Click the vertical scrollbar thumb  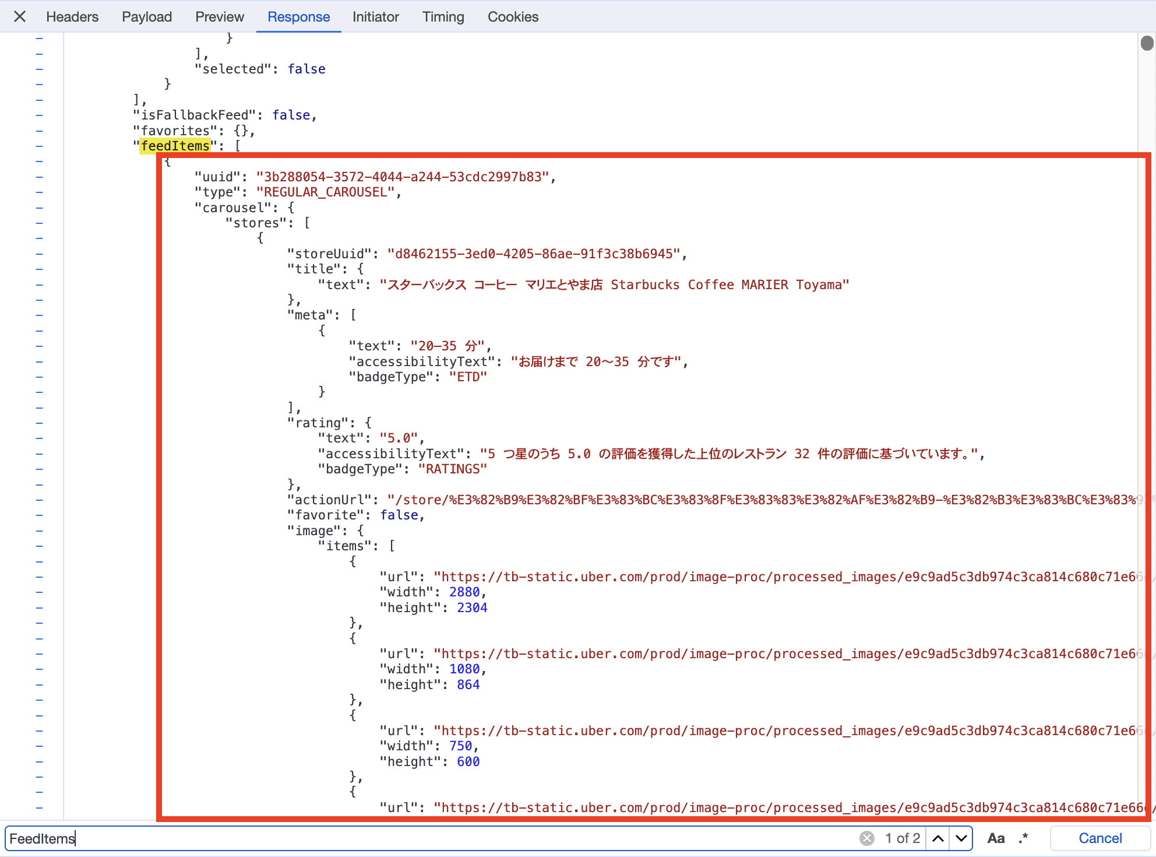click(1147, 43)
